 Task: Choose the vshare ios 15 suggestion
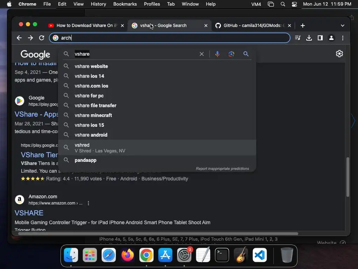[x=157, y=125]
